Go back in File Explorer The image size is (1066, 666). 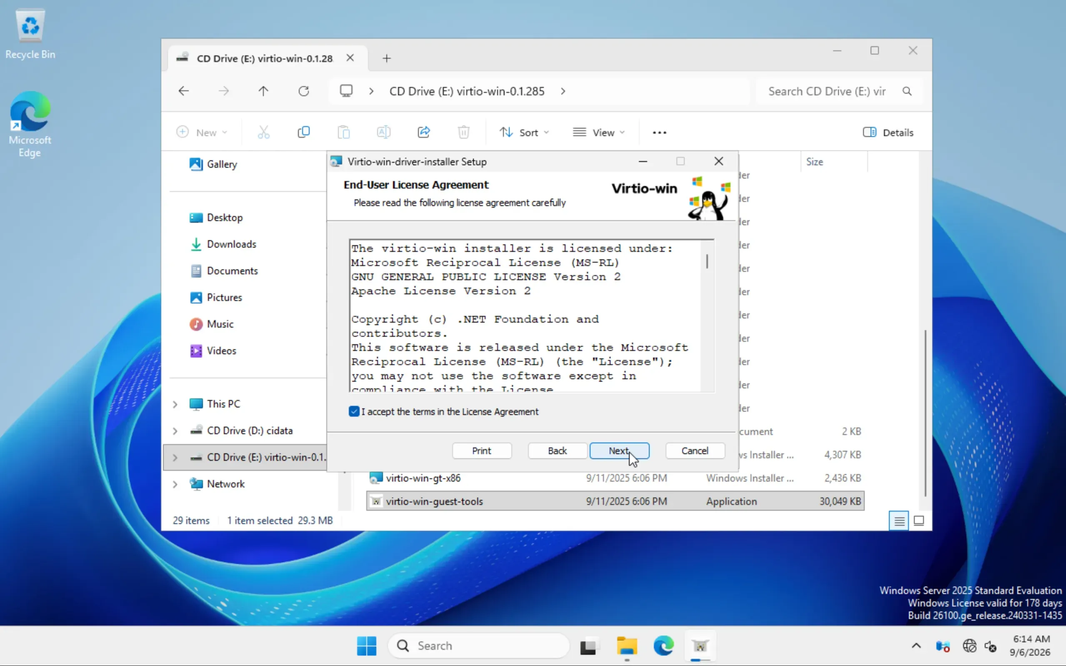coord(184,91)
